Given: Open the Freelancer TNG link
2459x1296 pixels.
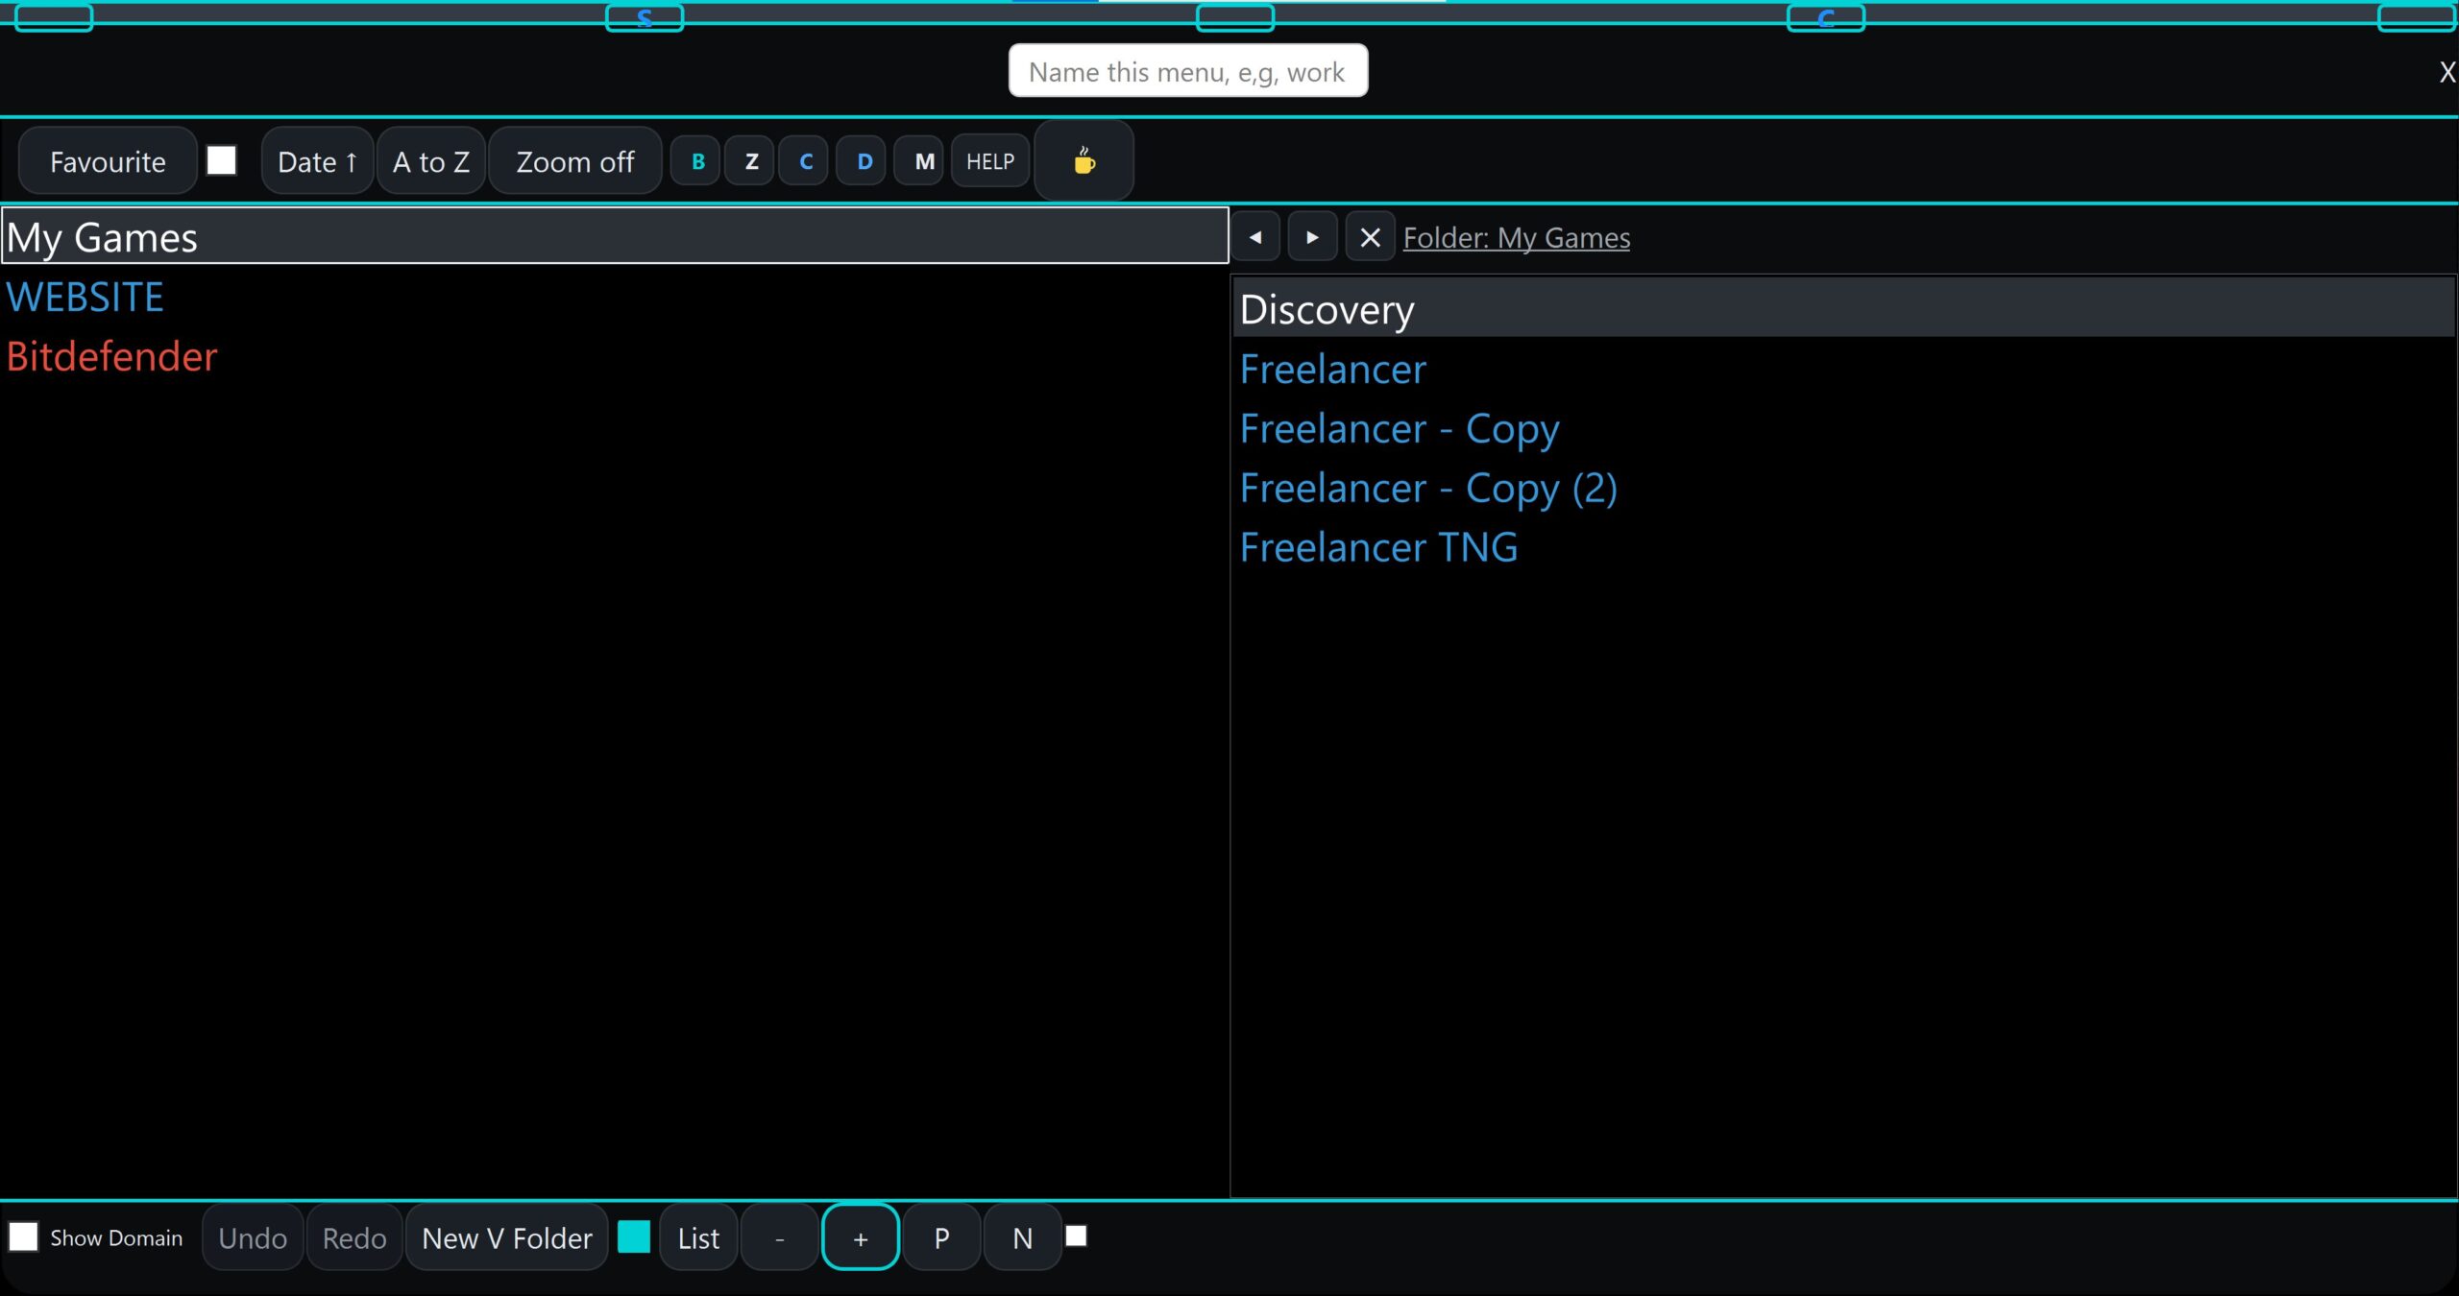Looking at the screenshot, I should [x=1378, y=548].
